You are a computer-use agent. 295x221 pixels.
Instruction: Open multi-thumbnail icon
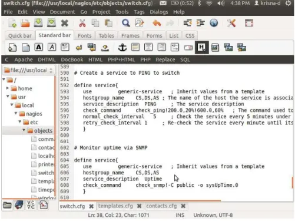click(x=241, y=47)
